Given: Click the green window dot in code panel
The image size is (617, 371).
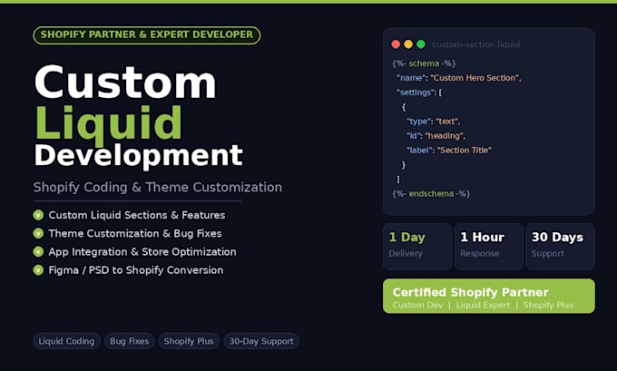Looking at the screenshot, I should pyautogui.click(x=421, y=44).
